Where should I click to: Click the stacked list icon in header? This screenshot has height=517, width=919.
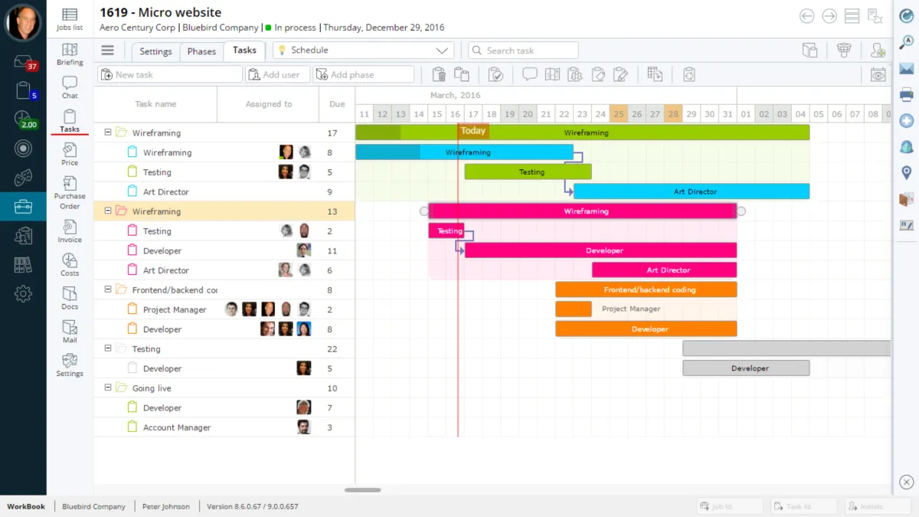click(852, 16)
